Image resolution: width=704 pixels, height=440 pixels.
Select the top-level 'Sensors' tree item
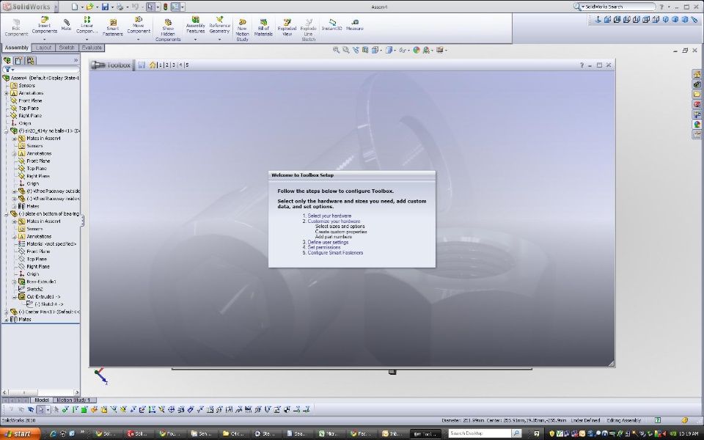click(26, 85)
